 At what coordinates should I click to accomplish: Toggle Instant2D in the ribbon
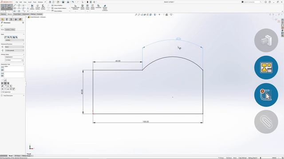(x=99, y=7)
